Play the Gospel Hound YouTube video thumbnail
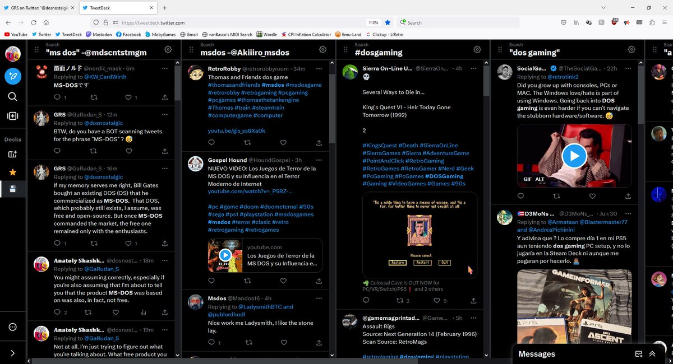This screenshot has width=673, height=364. 225,255
